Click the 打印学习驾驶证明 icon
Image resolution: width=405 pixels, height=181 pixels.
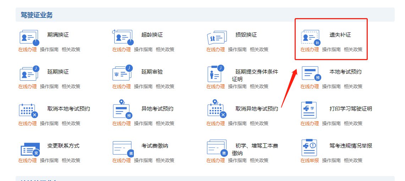[309, 110]
